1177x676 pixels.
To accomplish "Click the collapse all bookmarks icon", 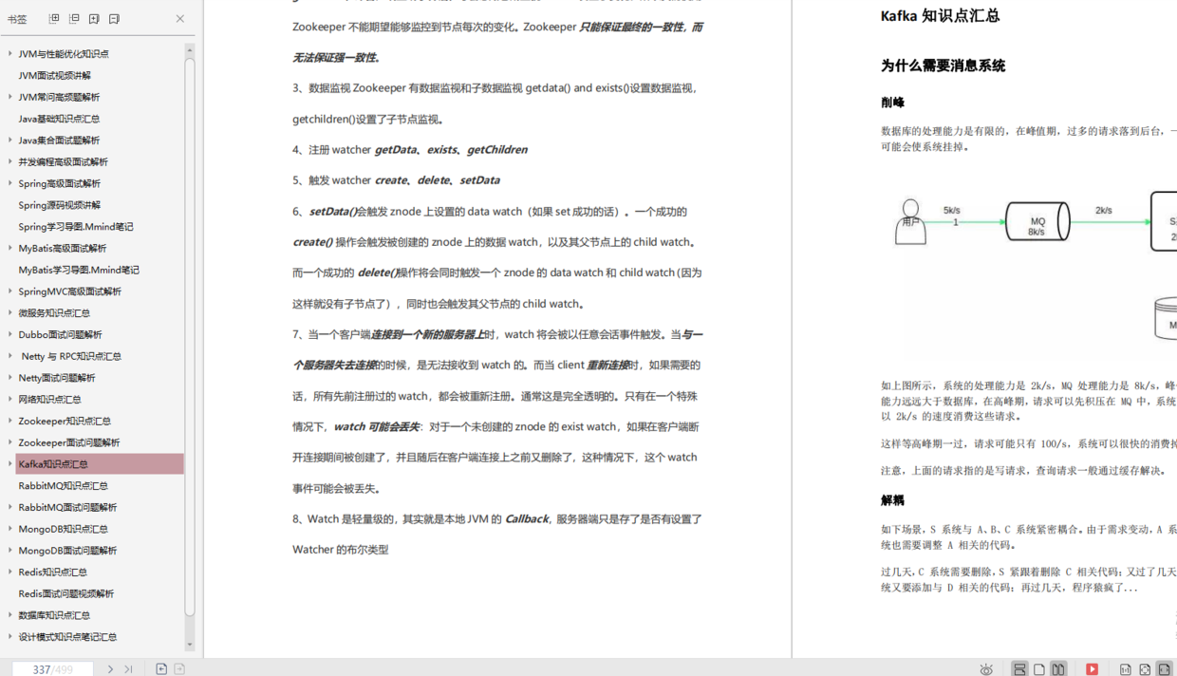I will click(x=73, y=18).
